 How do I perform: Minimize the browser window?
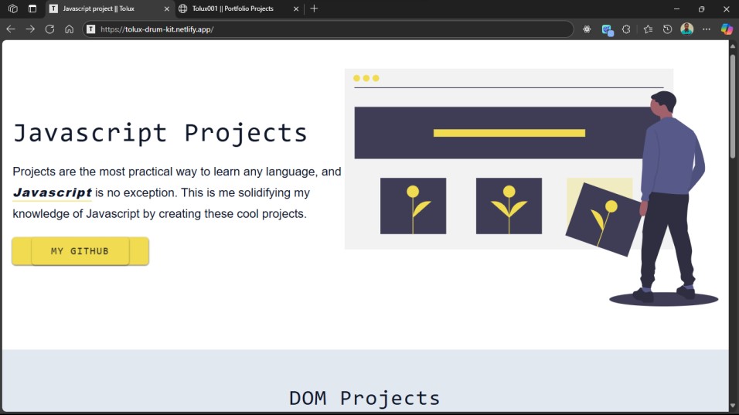click(677, 9)
